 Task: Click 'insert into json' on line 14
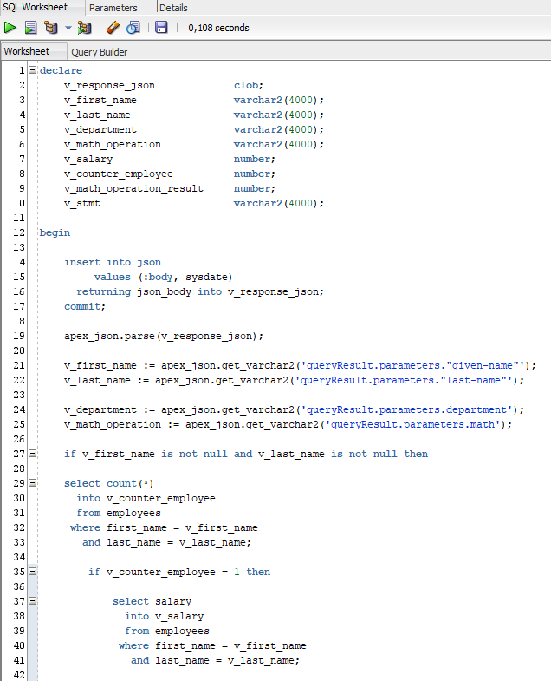[x=113, y=262]
